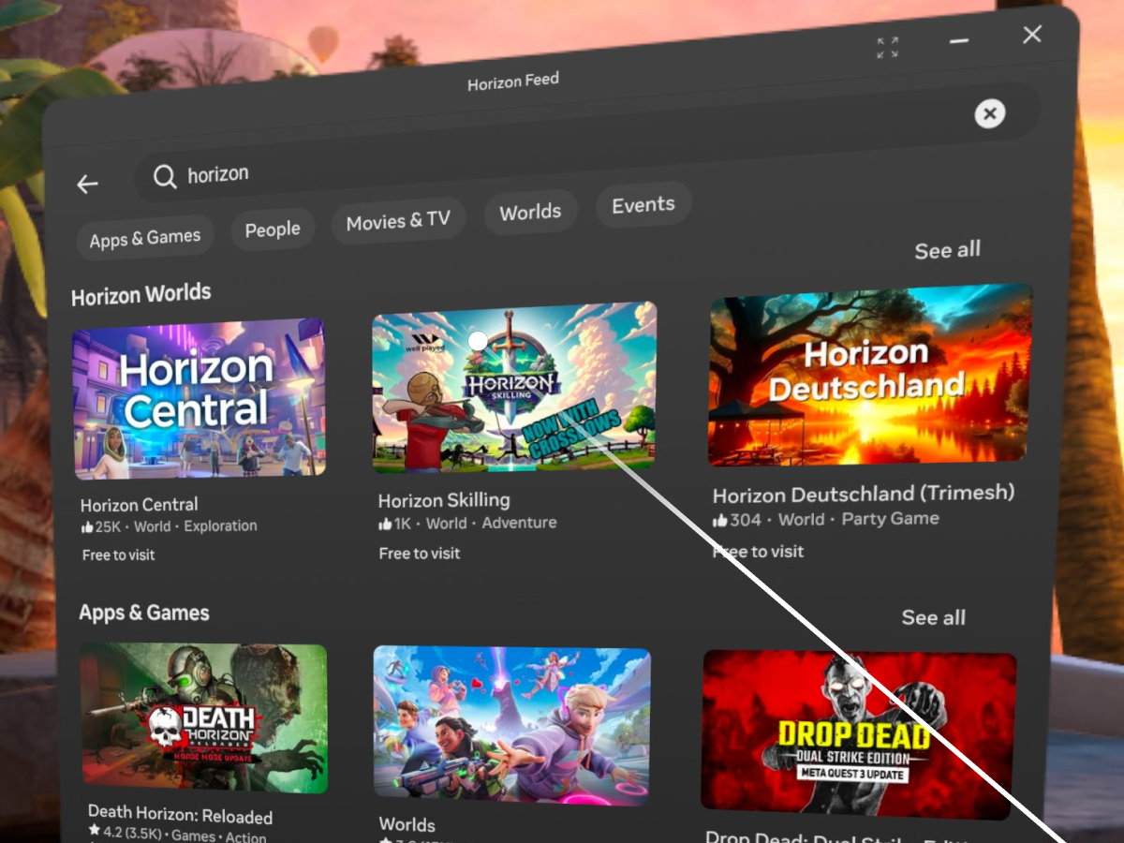Go back with the left arrow icon
1124x843 pixels.
pos(87,185)
